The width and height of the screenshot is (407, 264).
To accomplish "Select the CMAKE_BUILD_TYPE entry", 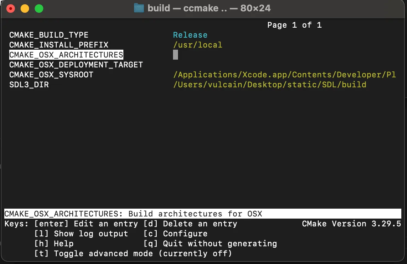I will pos(49,35).
